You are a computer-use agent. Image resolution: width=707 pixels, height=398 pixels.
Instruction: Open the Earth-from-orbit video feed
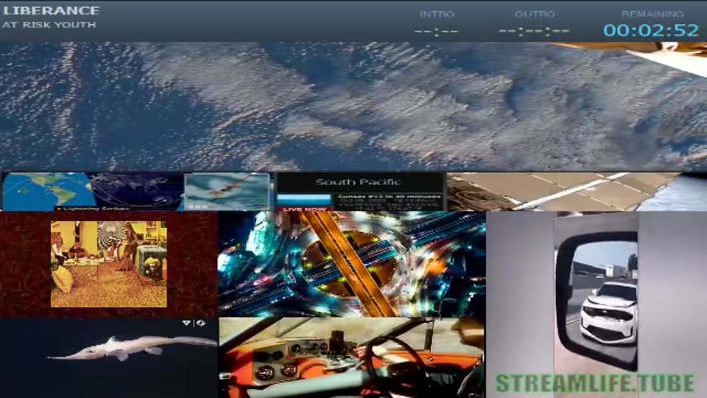353,106
